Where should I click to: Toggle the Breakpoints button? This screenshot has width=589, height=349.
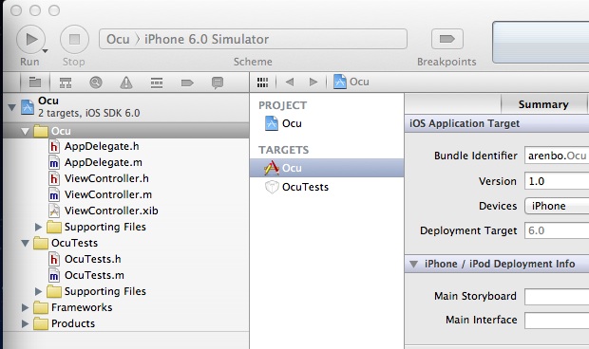tap(447, 39)
